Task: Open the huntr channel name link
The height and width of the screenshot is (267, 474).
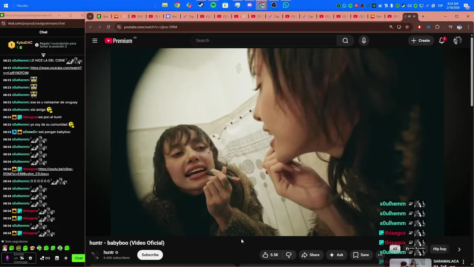Action: (109, 253)
